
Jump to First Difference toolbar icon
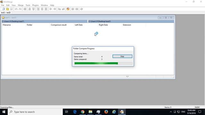click(x=38, y=9)
